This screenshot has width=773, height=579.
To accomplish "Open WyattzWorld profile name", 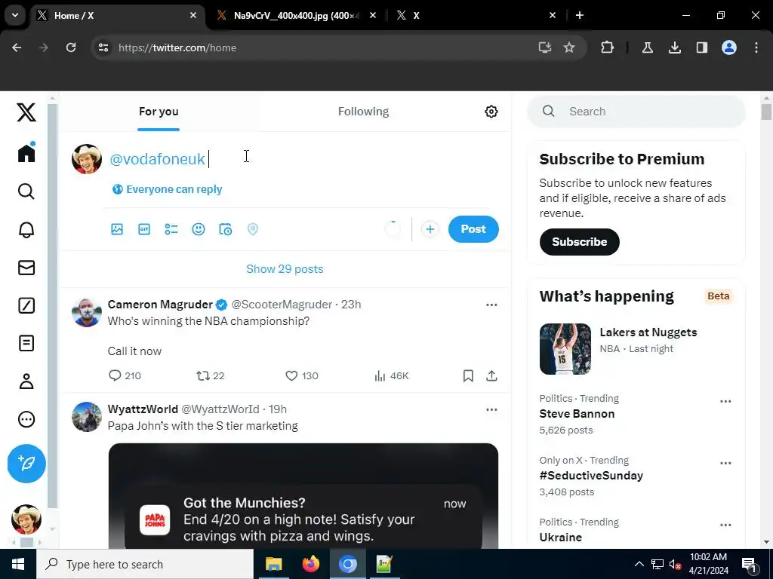I will (x=143, y=409).
